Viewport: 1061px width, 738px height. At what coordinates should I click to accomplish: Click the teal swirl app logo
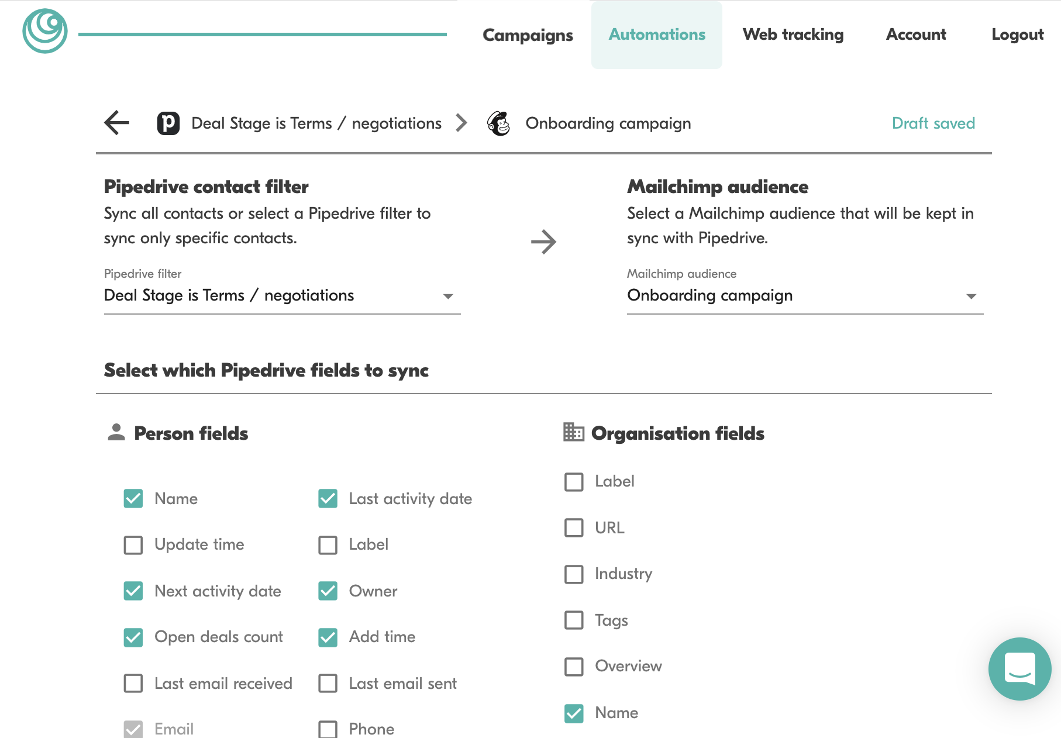[x=45, y=31]
